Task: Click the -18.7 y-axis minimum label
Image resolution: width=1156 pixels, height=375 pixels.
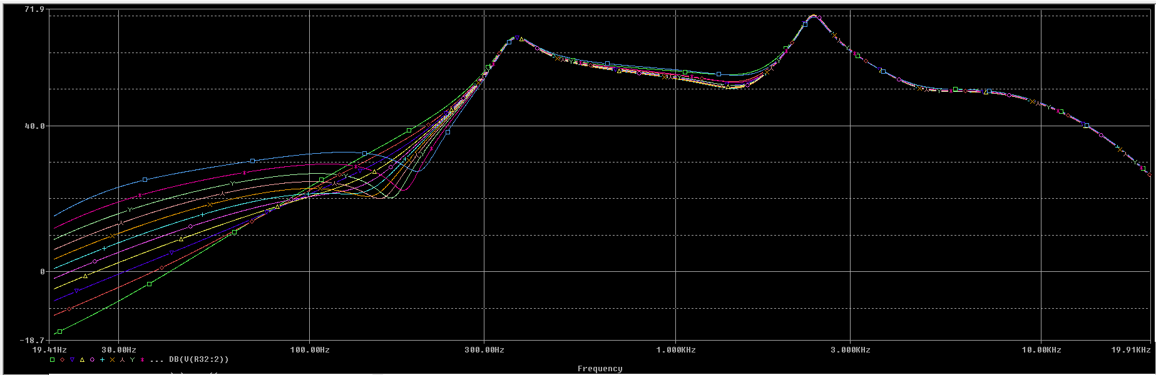Action: (x=33, y=341)
